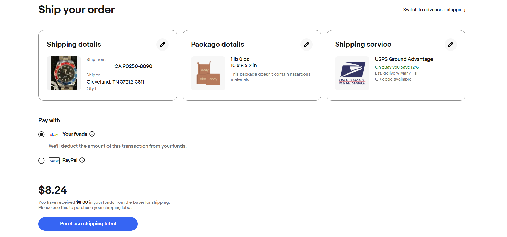Click the eBay logo beside Your funds
This screenshot has width=507, height=237.
click(54, 134)
